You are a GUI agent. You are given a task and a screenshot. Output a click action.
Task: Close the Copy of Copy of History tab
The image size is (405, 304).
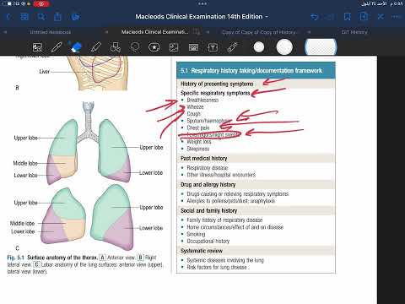coord(208,32)
